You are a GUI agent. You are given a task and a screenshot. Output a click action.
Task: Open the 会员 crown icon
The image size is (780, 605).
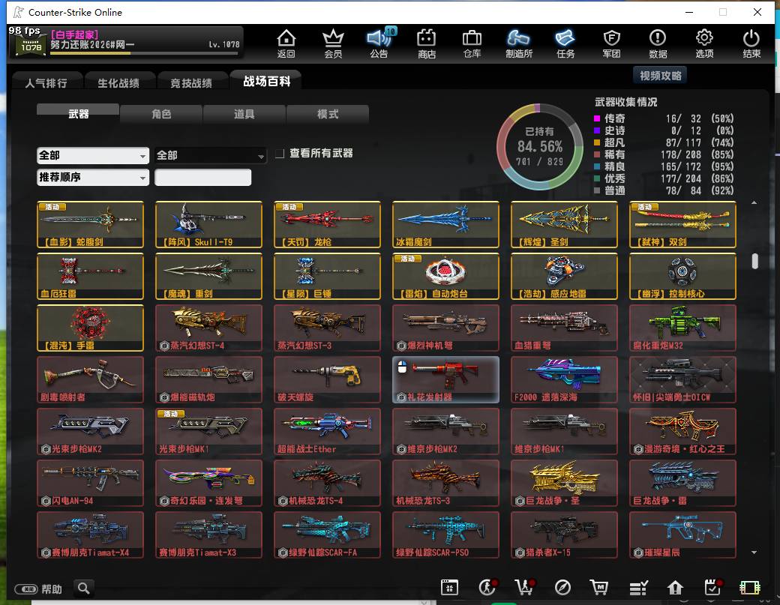333,43
